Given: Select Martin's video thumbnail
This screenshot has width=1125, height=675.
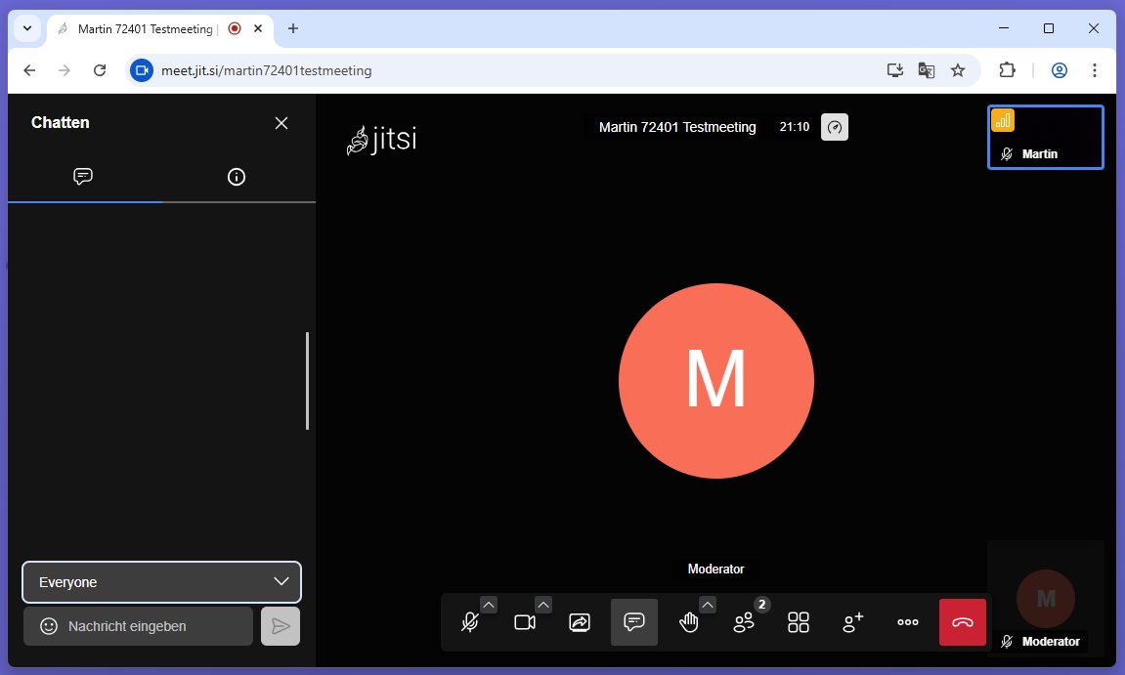Looking at the screenshot, I should tap(1046, 137).
